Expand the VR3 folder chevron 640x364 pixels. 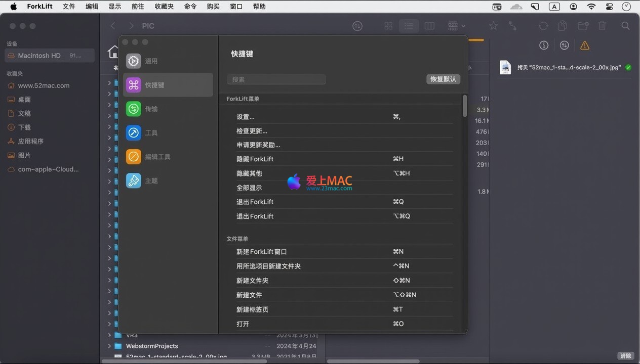109,335
